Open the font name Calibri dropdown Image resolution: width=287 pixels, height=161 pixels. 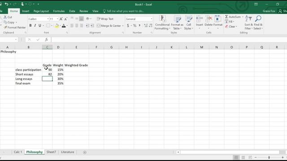pyautogui.click(x=48, y=19)
